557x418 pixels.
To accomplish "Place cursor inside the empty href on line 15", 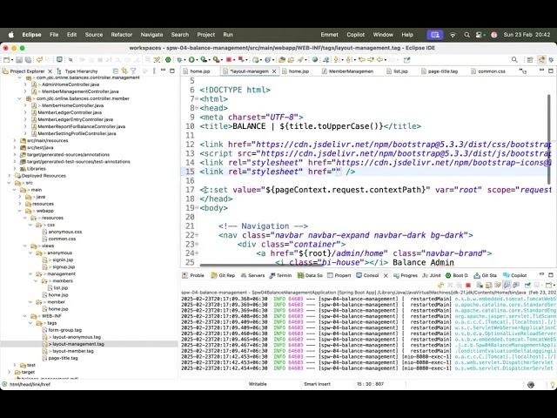I will pos(338,172).
